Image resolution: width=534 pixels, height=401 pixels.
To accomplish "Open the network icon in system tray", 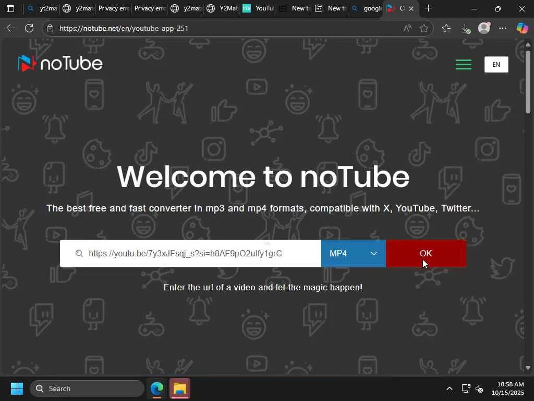I will (x=466, y=388).
